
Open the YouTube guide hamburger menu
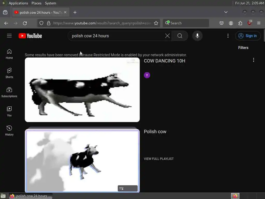click(x=9, y=36)
